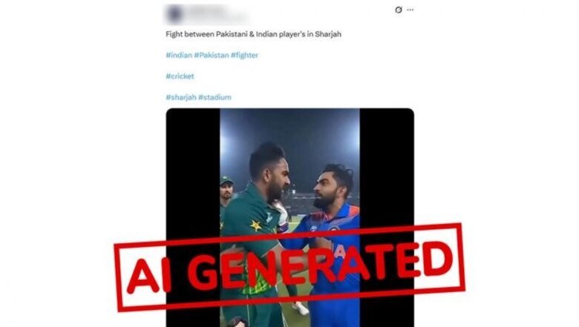
Task: Open the #fighter hashtag
Action: 244,56
